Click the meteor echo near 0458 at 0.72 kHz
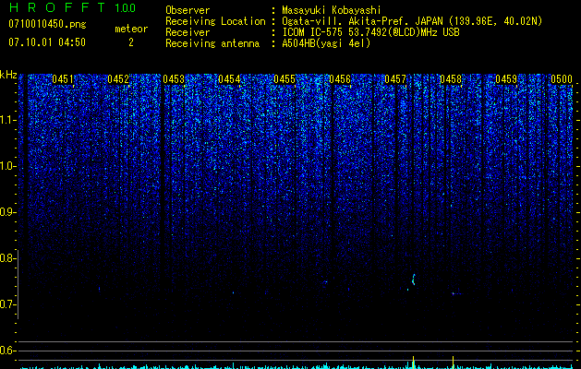 coord(455,293)
